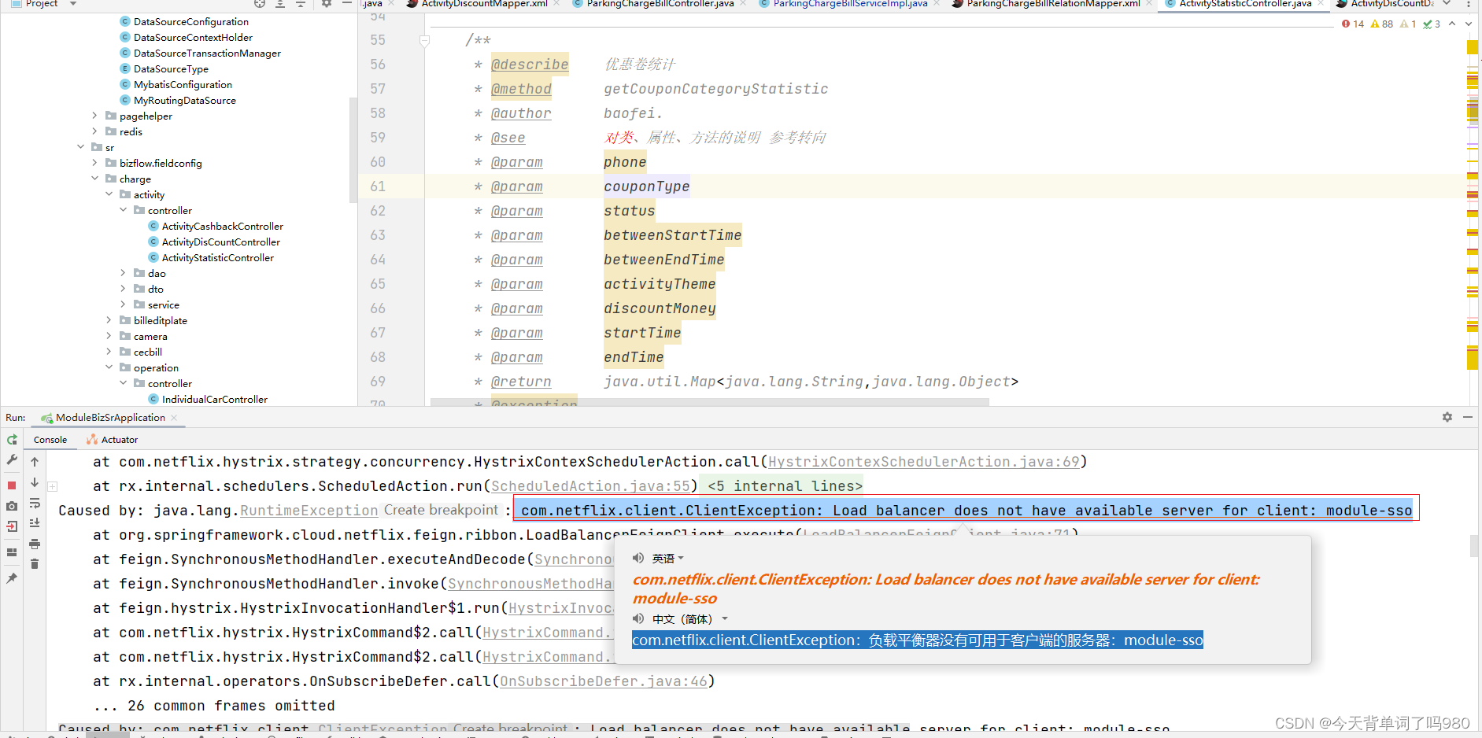Take a thread dump using camera icon
This screenshot has height=738, width=1482.
click(12, 506)
